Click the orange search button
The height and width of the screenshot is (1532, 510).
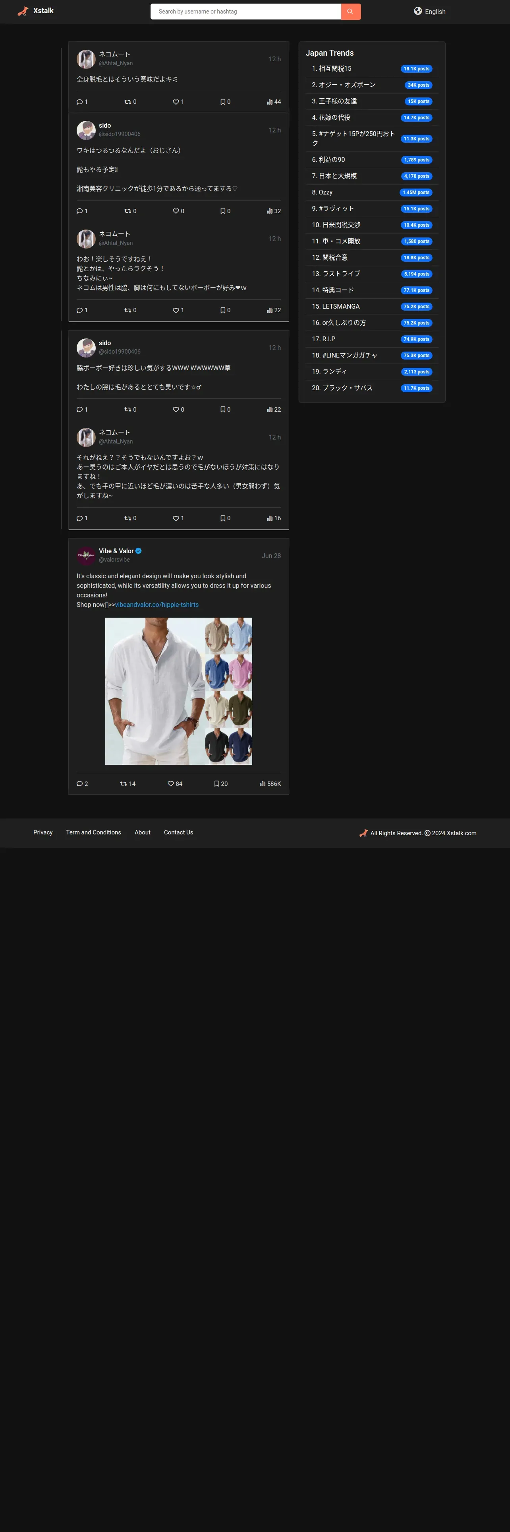point(350,11)
